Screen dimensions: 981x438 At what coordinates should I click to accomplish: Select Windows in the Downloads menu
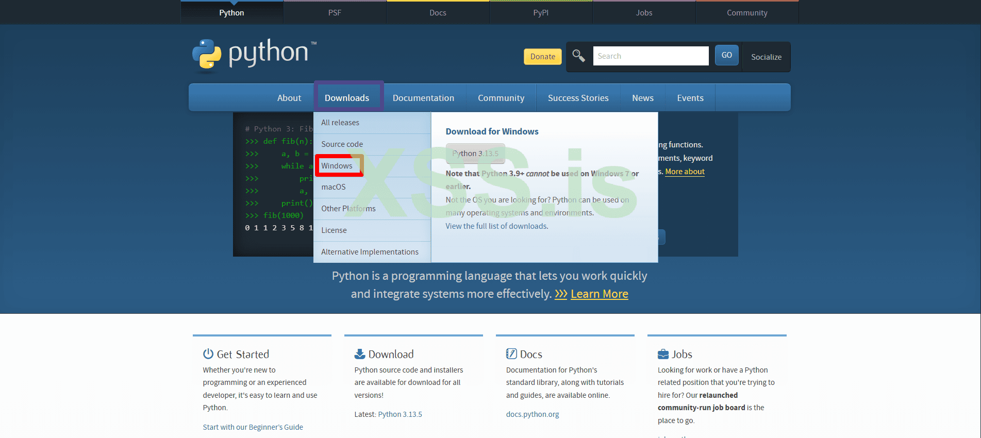click(372, 166)
